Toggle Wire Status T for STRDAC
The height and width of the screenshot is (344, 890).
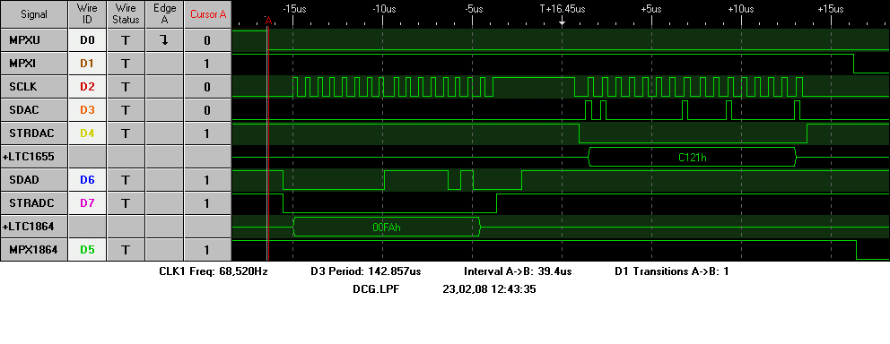coord(126,133)
